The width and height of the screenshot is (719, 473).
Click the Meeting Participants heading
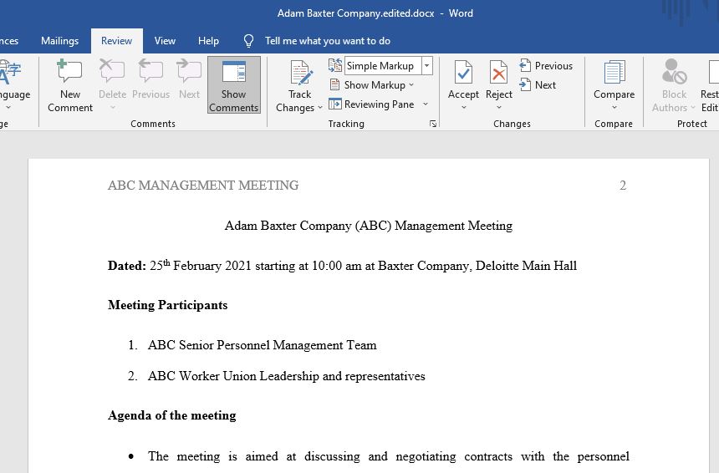pos(167,305)
